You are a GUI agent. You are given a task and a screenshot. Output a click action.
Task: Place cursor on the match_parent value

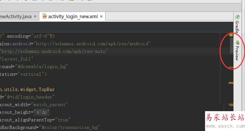[x=49, y=105]
